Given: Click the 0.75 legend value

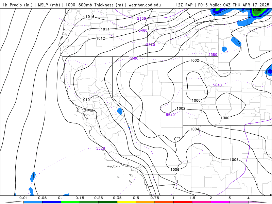Looking at the screenshot, I should (155, 198).
